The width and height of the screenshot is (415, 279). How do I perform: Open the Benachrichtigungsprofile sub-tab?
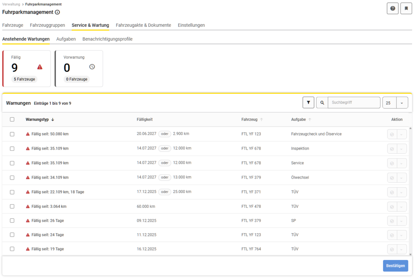coord(107,39)
